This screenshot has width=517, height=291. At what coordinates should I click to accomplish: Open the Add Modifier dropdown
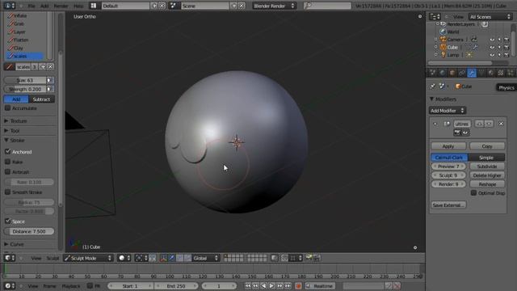[x=448, y=111]
